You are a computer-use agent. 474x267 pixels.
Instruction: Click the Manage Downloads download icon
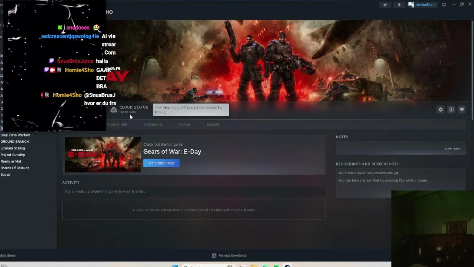(214, 256)
